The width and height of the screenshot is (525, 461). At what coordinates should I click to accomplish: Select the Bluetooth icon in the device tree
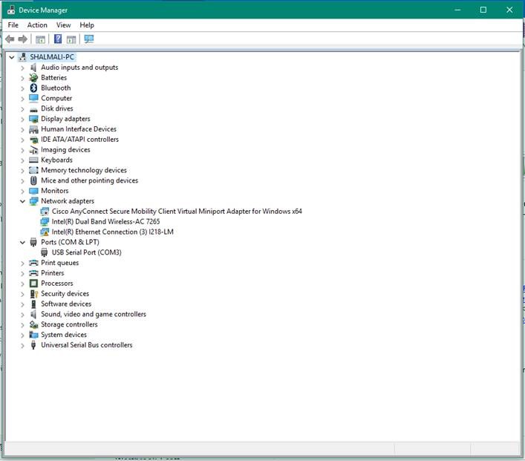(33, 88)
